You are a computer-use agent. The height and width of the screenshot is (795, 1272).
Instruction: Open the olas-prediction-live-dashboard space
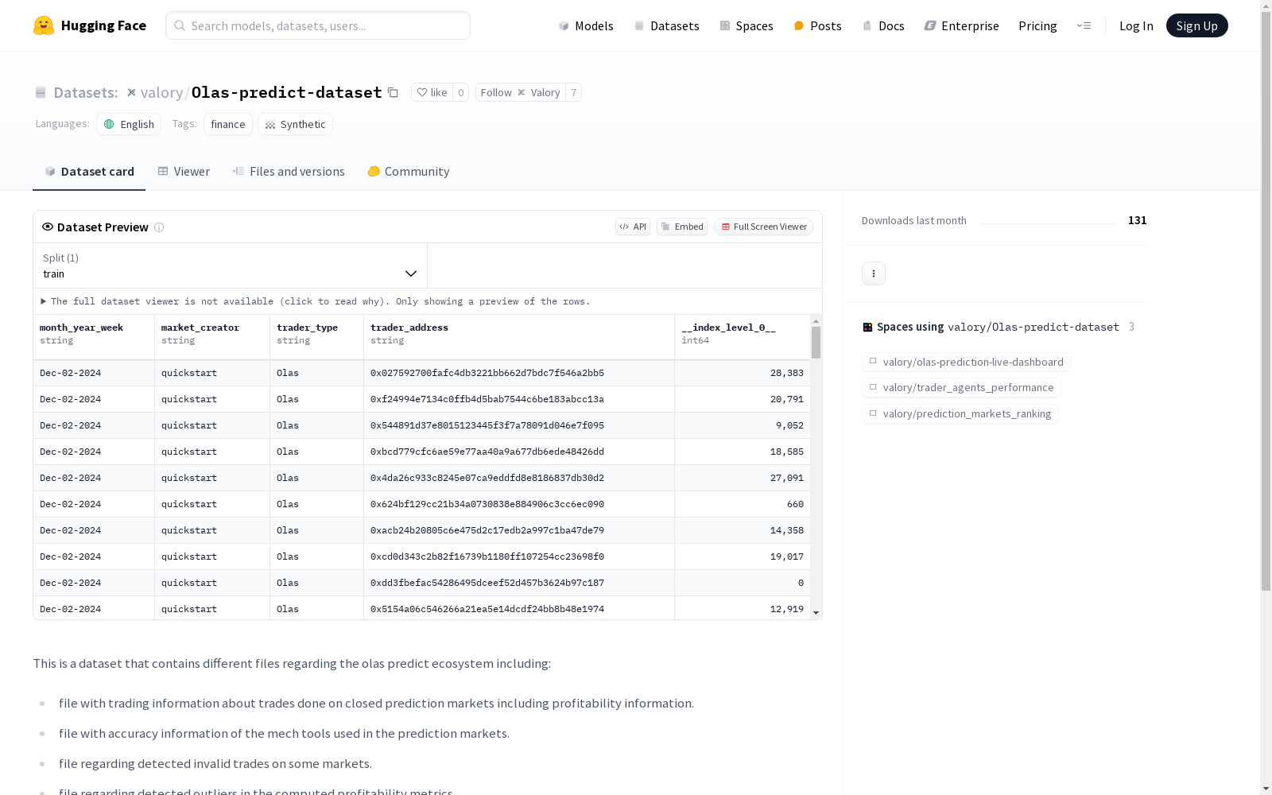pyautogui.click(x=966, y=362)
